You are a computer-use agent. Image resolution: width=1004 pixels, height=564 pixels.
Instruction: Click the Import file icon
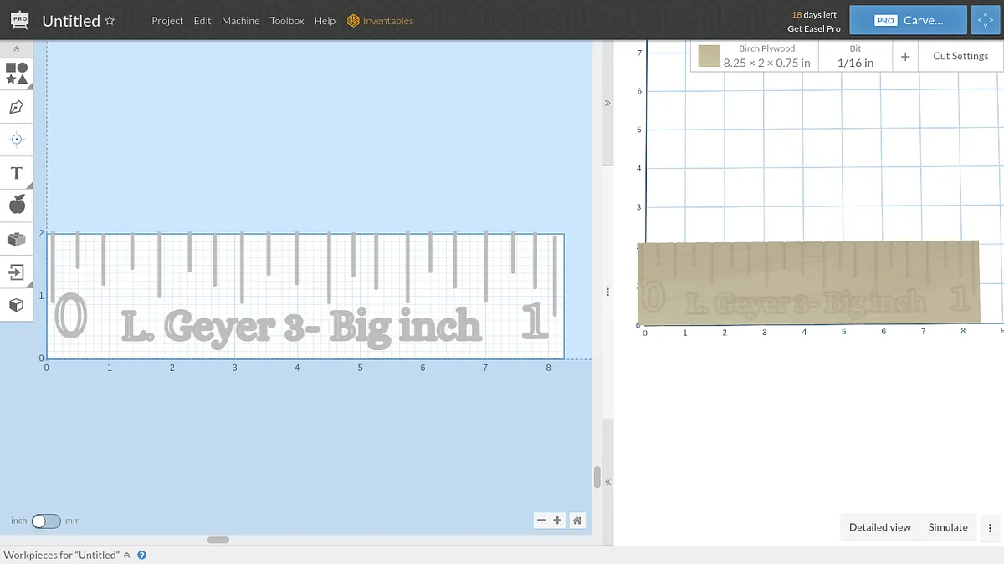point(17,272)
